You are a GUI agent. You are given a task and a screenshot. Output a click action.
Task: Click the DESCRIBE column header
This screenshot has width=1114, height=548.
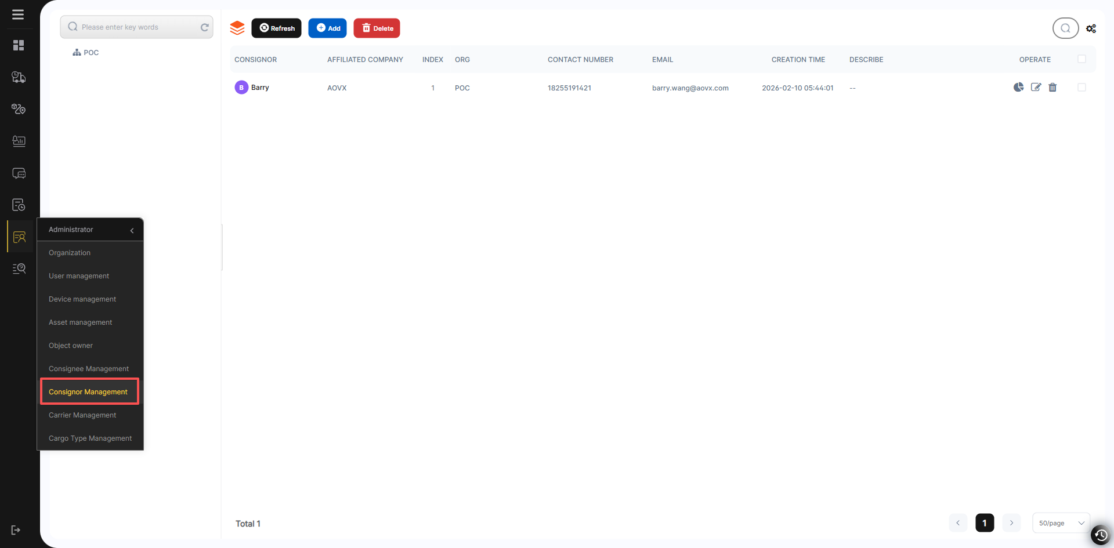[x=866, y=60]
